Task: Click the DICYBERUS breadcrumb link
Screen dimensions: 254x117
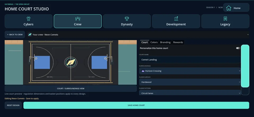Action: [x=9, y=4]
